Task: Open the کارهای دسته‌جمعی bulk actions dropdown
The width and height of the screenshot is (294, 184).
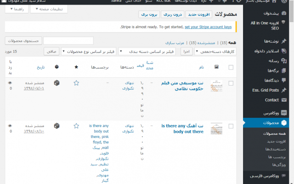Action: [215, 52]
